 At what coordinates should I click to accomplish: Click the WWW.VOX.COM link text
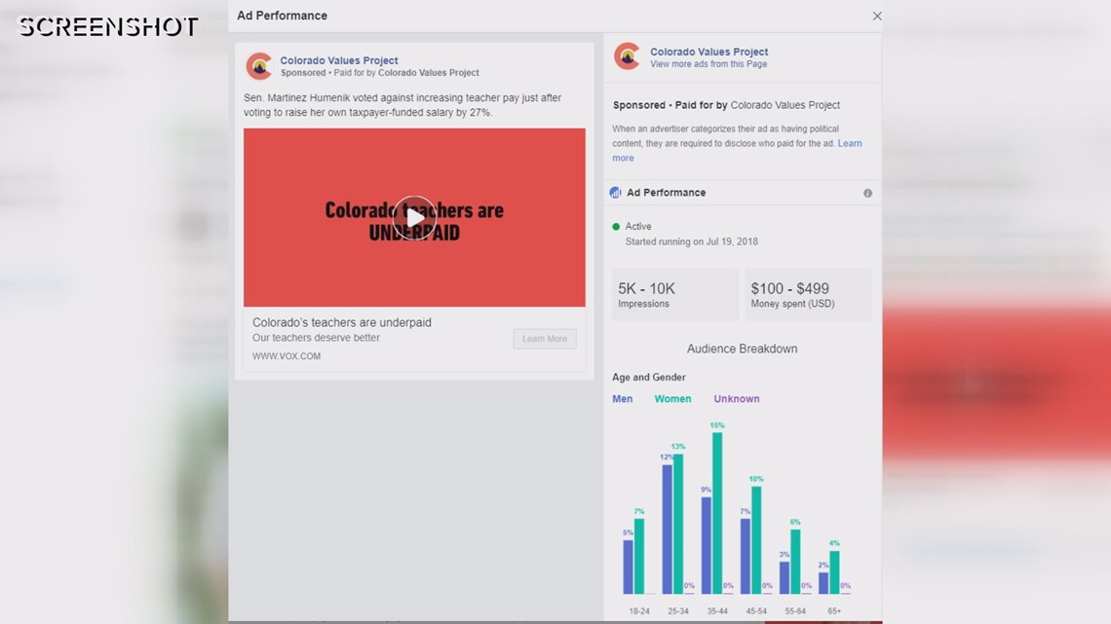click(x=287, y=356)
